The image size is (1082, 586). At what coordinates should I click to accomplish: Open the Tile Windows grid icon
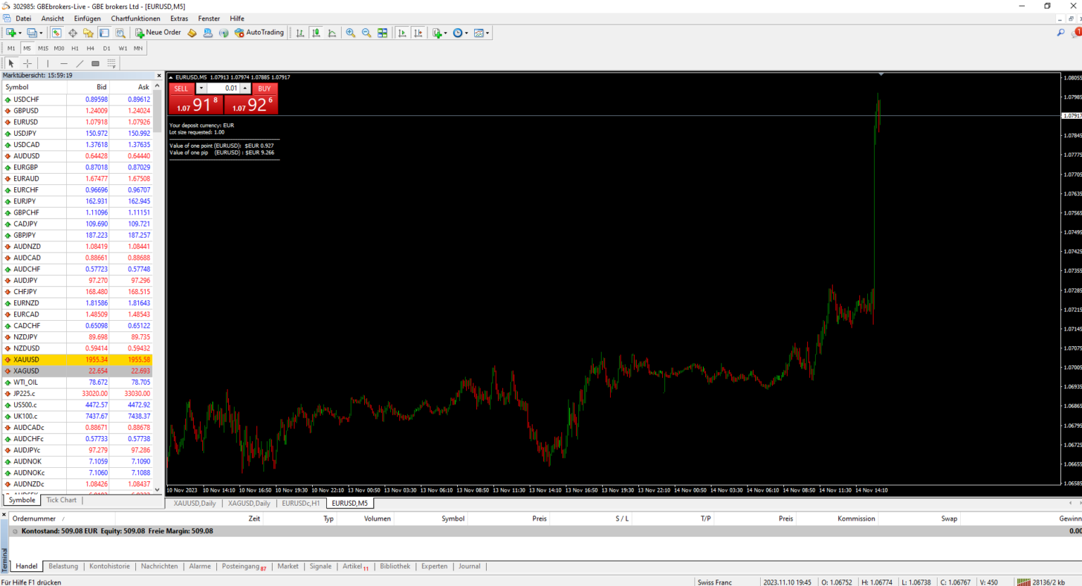(x=383, y=33)
